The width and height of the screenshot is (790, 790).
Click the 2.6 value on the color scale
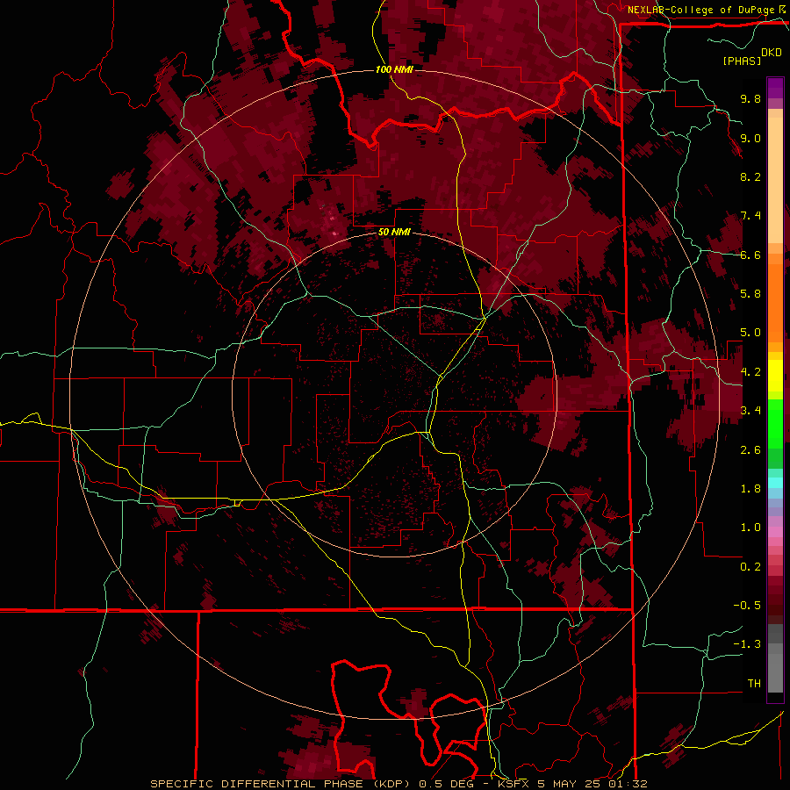tap(750, 450)
